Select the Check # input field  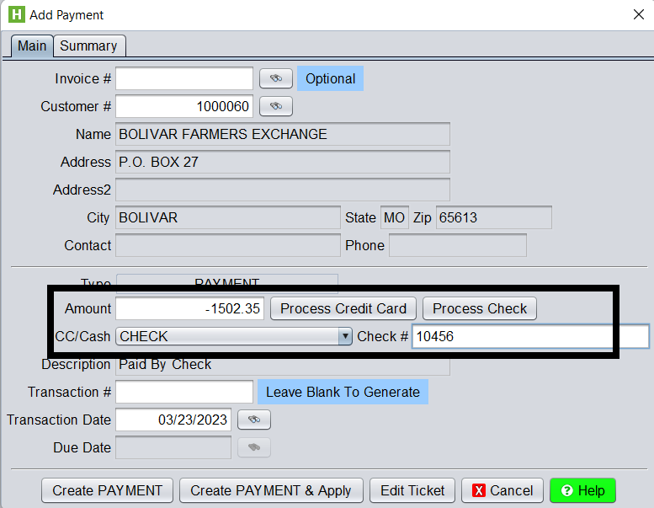click(x=530, y=336)
